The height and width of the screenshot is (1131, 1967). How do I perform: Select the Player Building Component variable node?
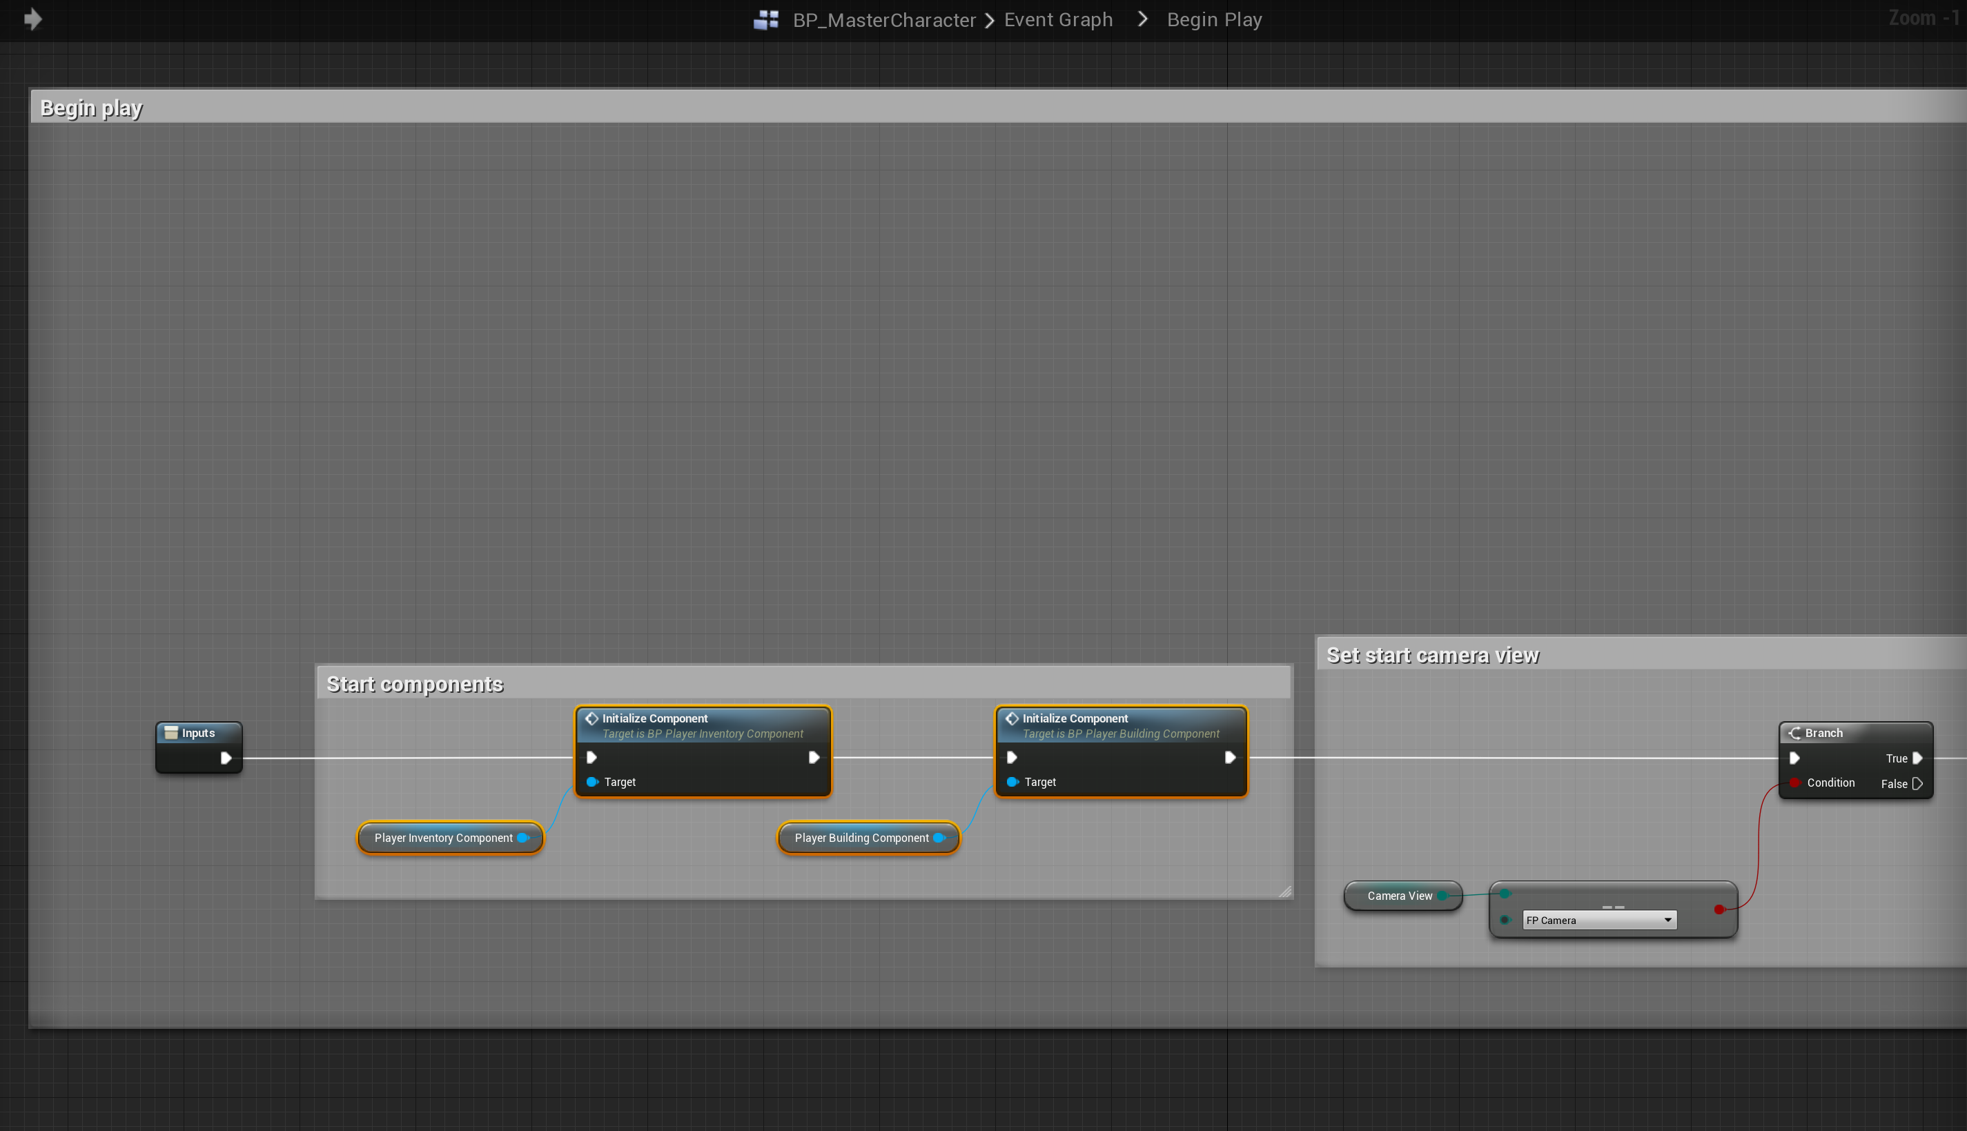tap(860, 837)
